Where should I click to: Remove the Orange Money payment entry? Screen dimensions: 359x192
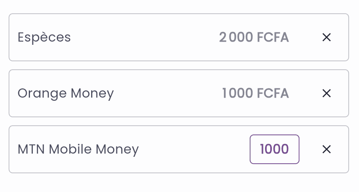[327, 94]
